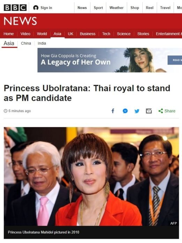182x243 pixels.
Task: Click the Gia Coppola ad banner
Action: [x=110, y=60]
